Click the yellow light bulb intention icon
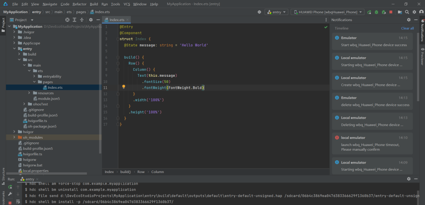The image size is (425, 205). (x=124, y=88)
